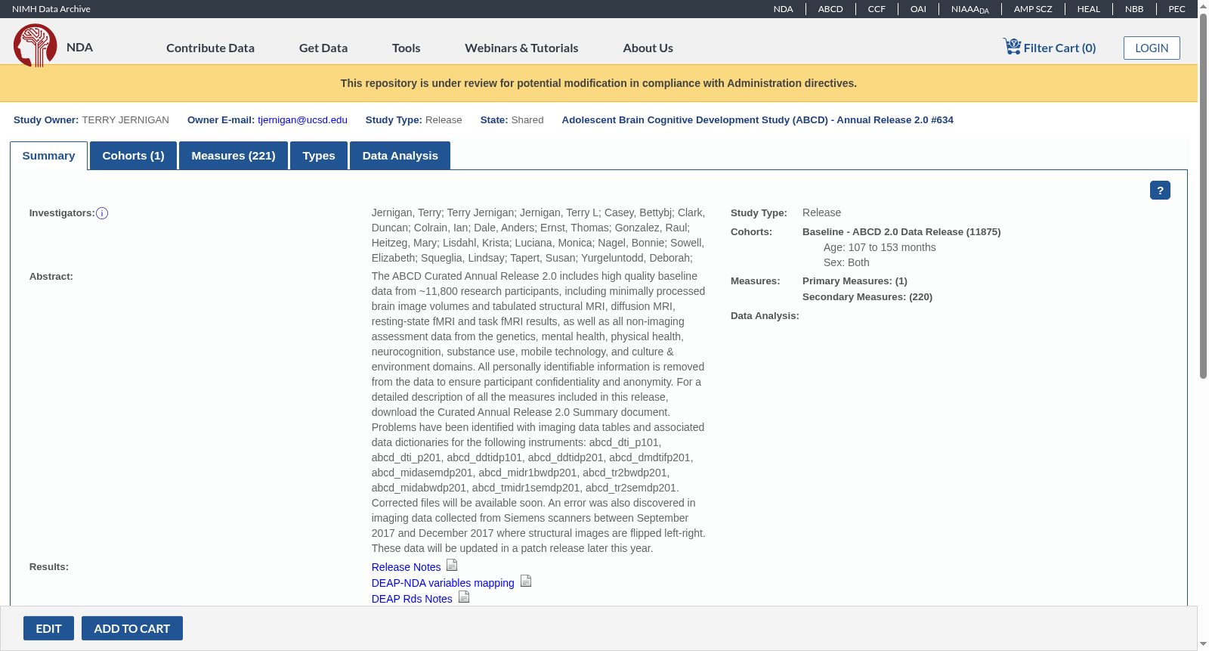Viewport: 1209px width, 651px height.
Task: Open the DEAP Rds Notes link
Action: (412, 599)
